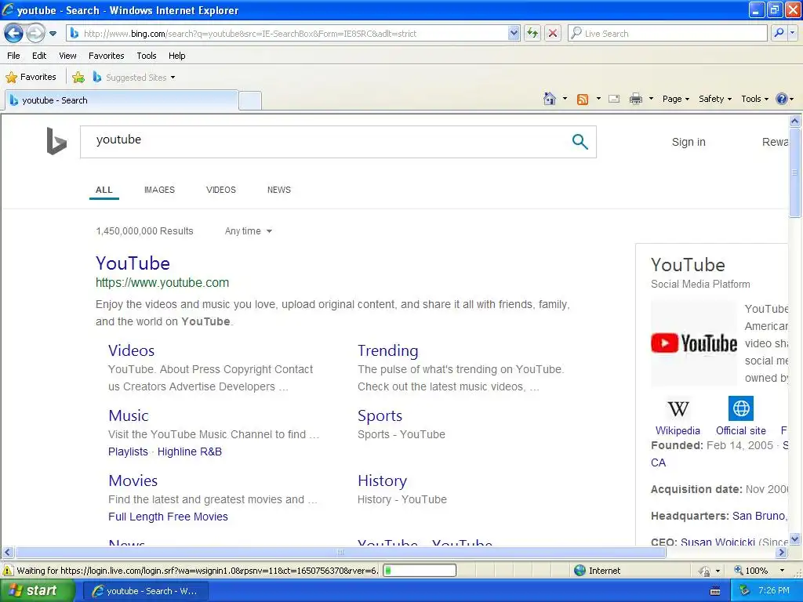Image resolution: width=803 pixels, height=602 pixels.
Task: Expand the address bar history dropdown
Action: tap(514, 34)
